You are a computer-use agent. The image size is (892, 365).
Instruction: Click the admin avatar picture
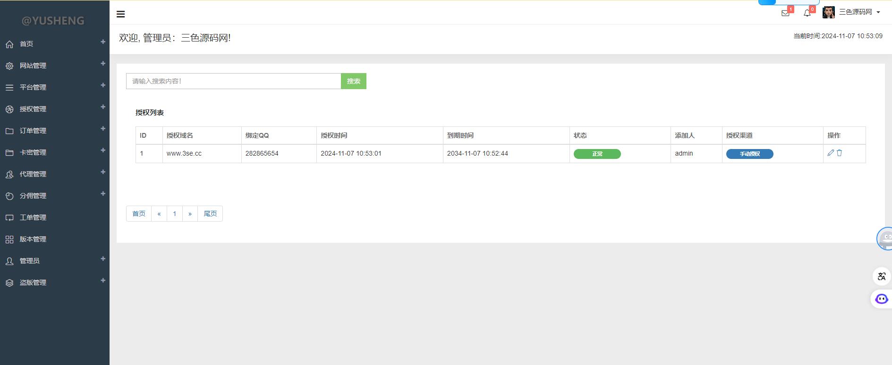pyautogui.click(x=828, y=12)
